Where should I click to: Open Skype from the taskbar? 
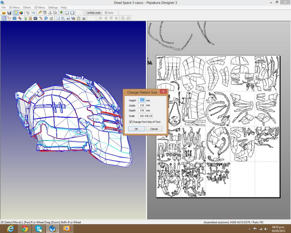39,228
